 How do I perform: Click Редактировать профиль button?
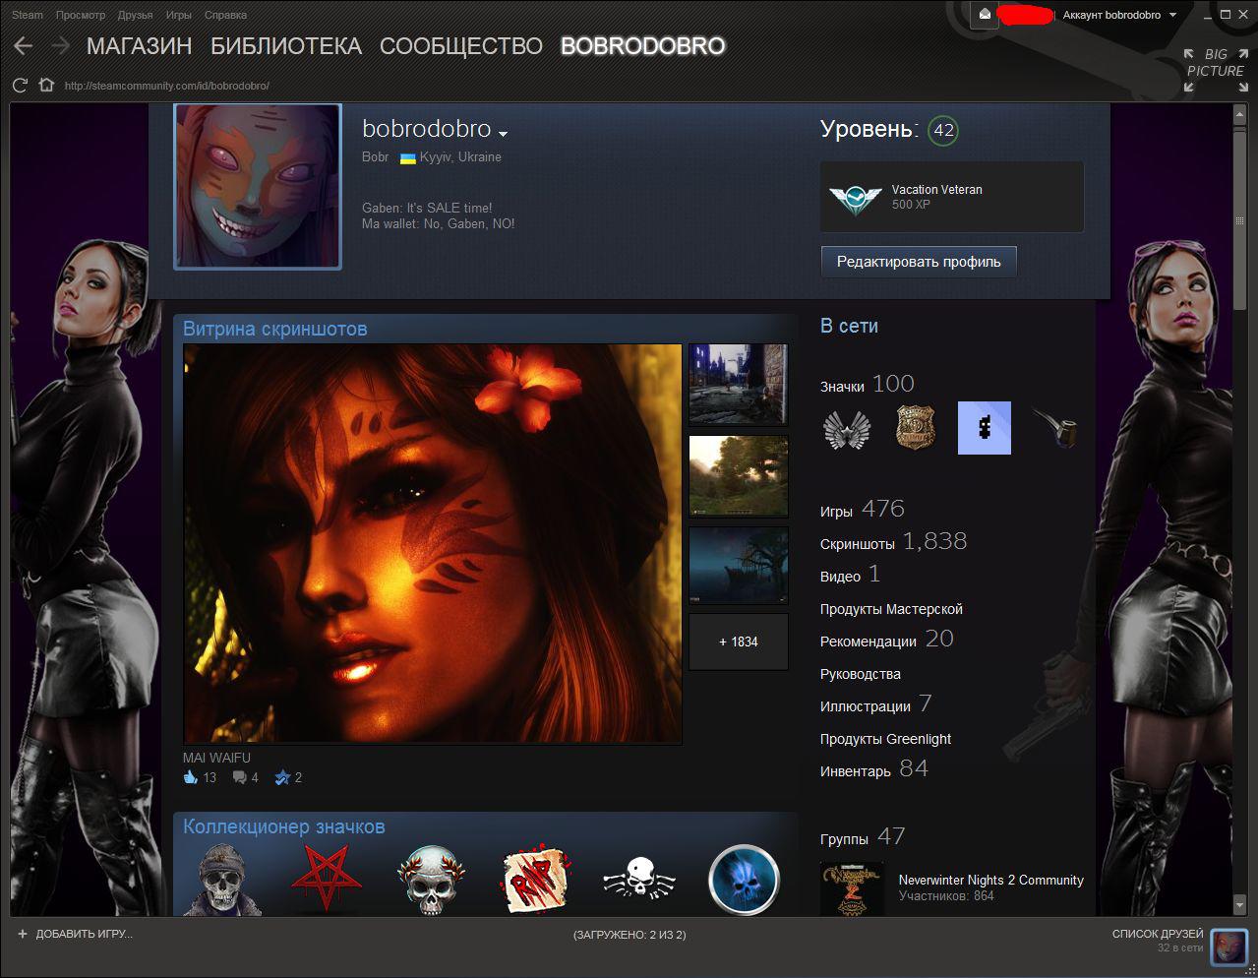click(x=919, y=262)
